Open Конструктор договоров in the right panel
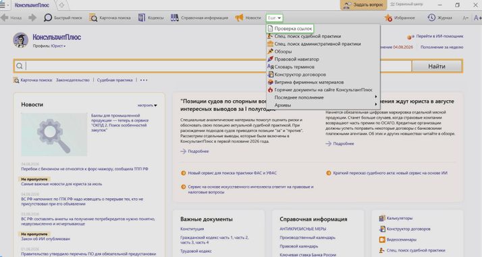The width and height of the screenshot is (482, 257). click(x=408, y=229)
